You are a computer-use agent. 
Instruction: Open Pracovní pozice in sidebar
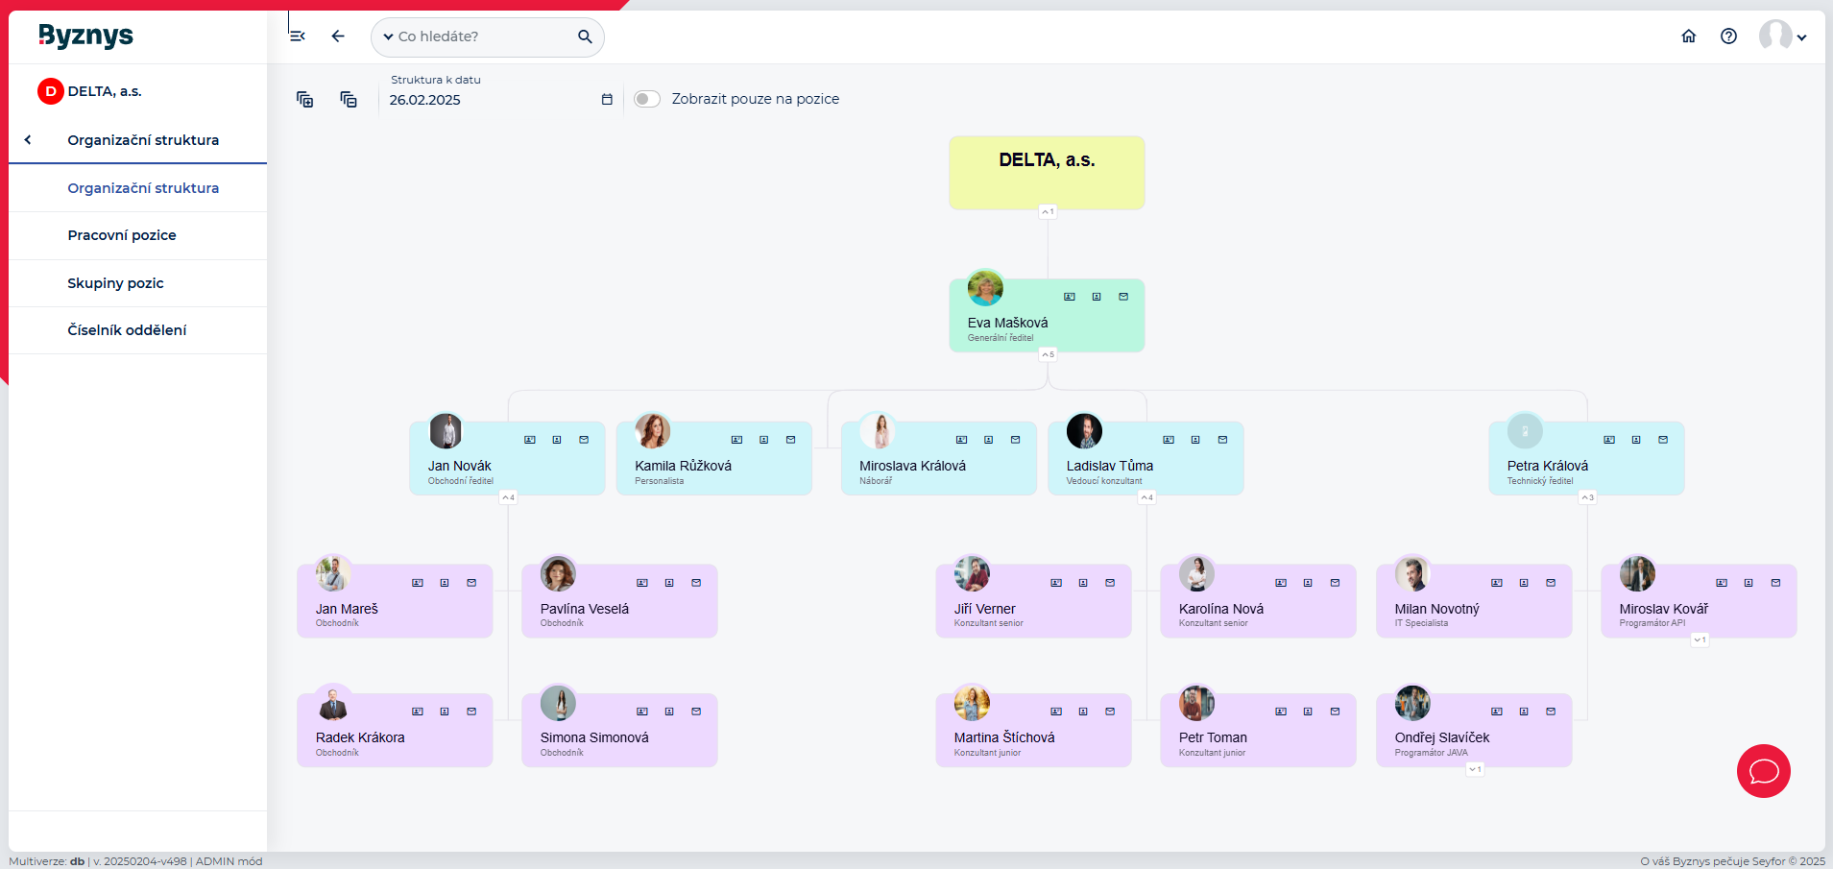pyautogui.click(x=122, y=235)
